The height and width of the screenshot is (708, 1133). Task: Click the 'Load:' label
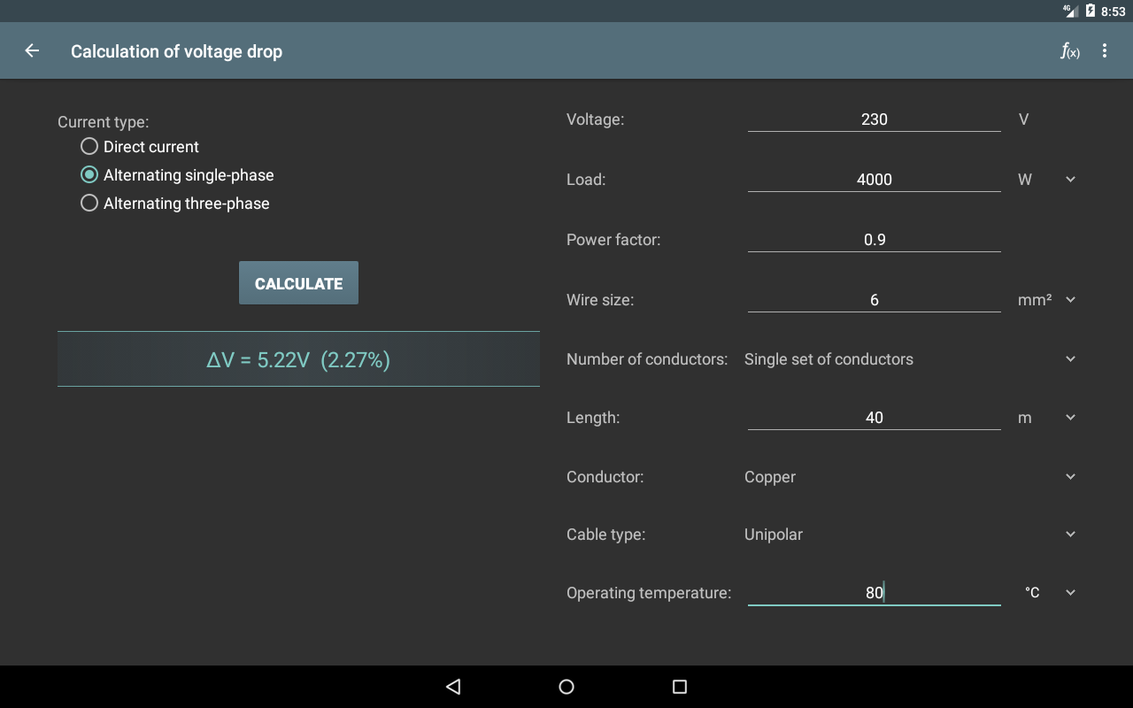[586, 180]
